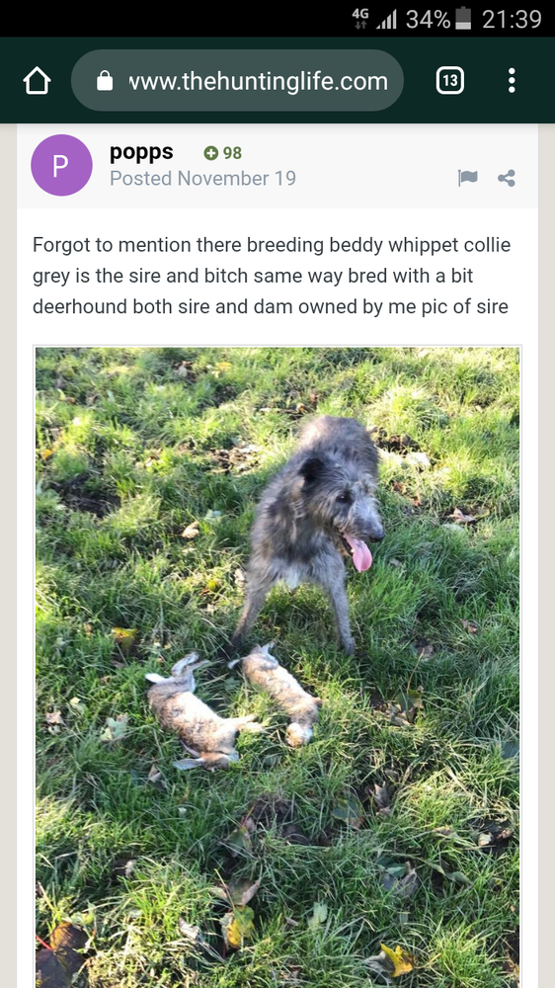Tap the address bar URL field
Screen dimensions: 555x988
237,81
